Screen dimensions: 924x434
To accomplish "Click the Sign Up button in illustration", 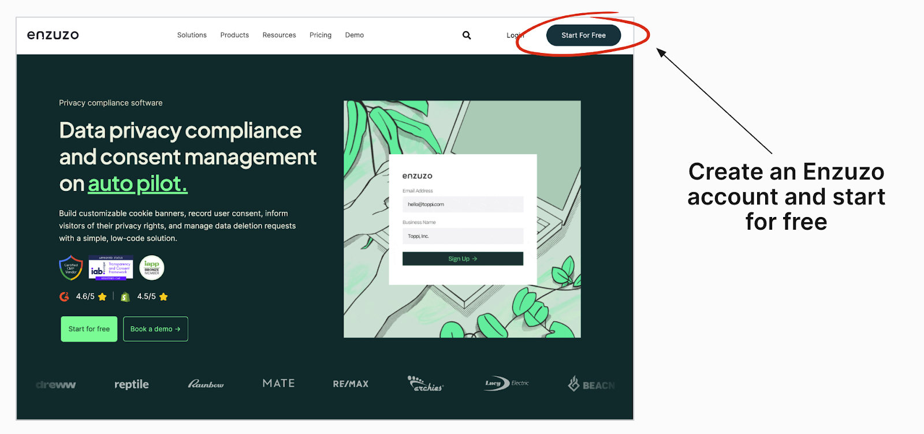I will (x=463, y=259).
